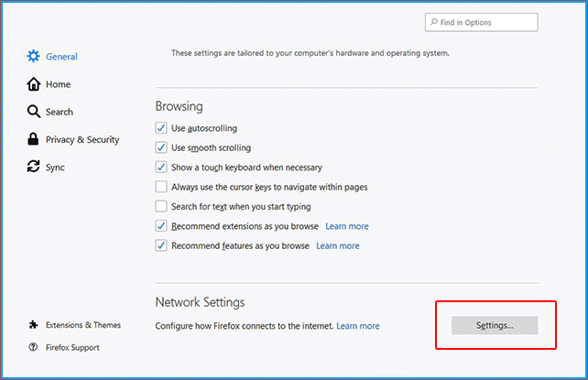Open Network Settings with the Settings button
Viewport: 588px width, 380px height.
(495, 325)
